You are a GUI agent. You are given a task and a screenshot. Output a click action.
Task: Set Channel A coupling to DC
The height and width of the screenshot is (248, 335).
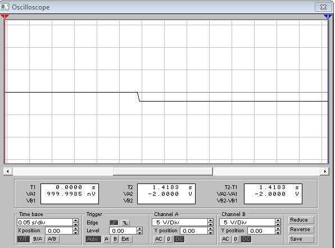(179, 239)
